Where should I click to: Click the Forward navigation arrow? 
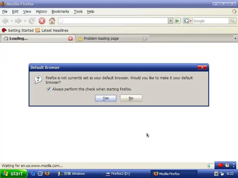point(18,21)
